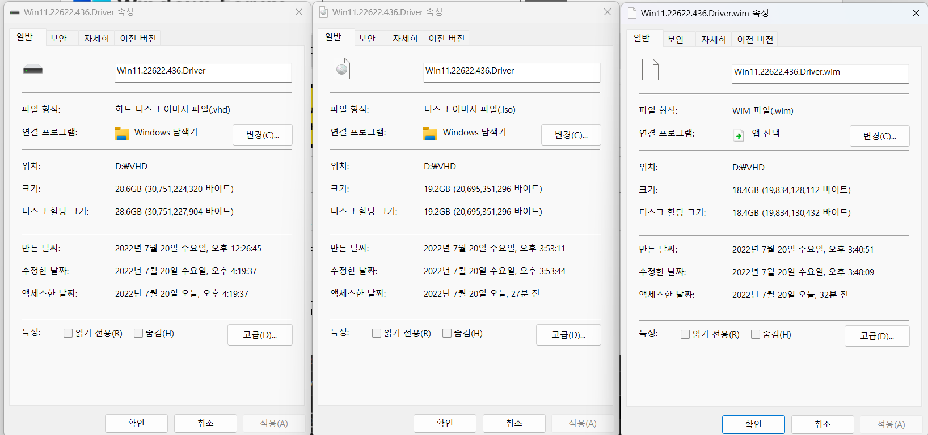Enable 숨김(H) in ISO dialog

[x=447, y=333]
